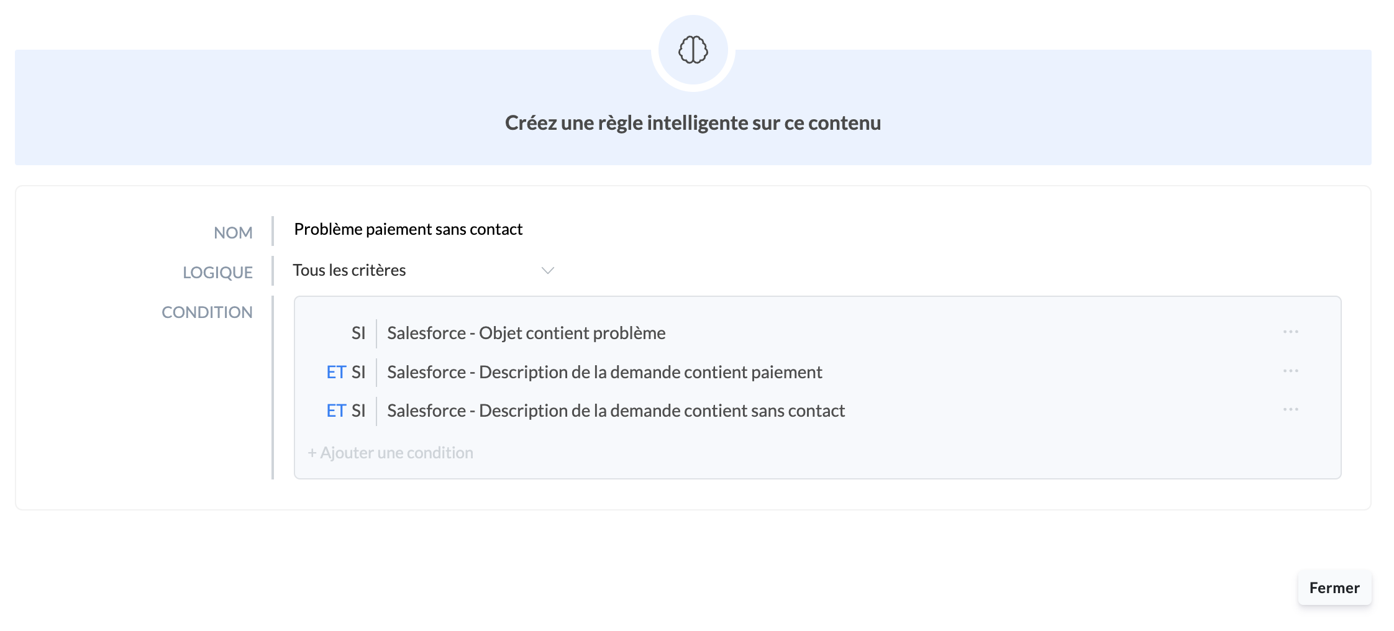Open options for the sans contact condition

(1291, 409)
